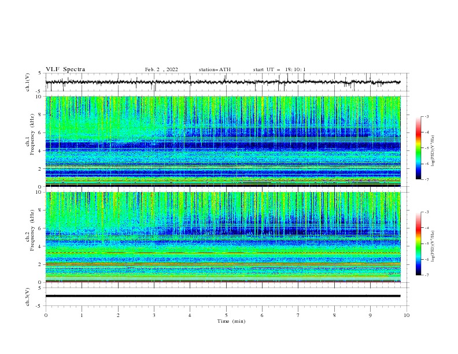Click inside the ch.2 spectrogram panel
Viewport: 458px width, 354px height.
(223, 237)
